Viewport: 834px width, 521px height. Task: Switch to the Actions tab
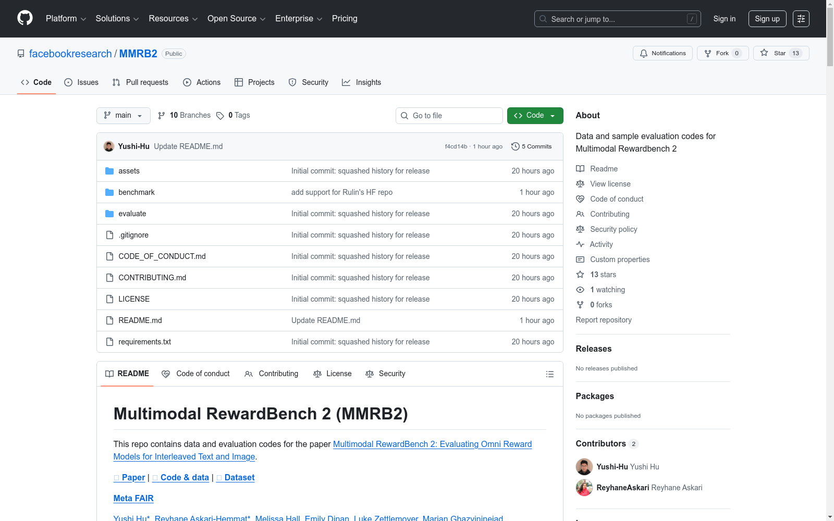[x=202, y=82]
